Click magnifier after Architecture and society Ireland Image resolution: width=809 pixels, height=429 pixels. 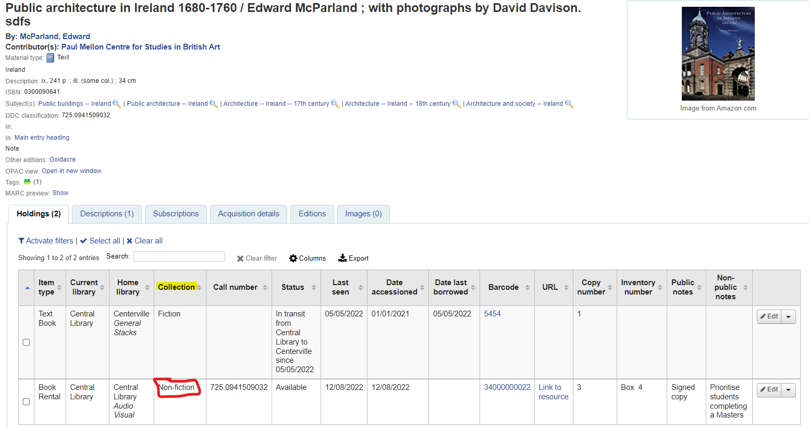(x=569, y=104)
